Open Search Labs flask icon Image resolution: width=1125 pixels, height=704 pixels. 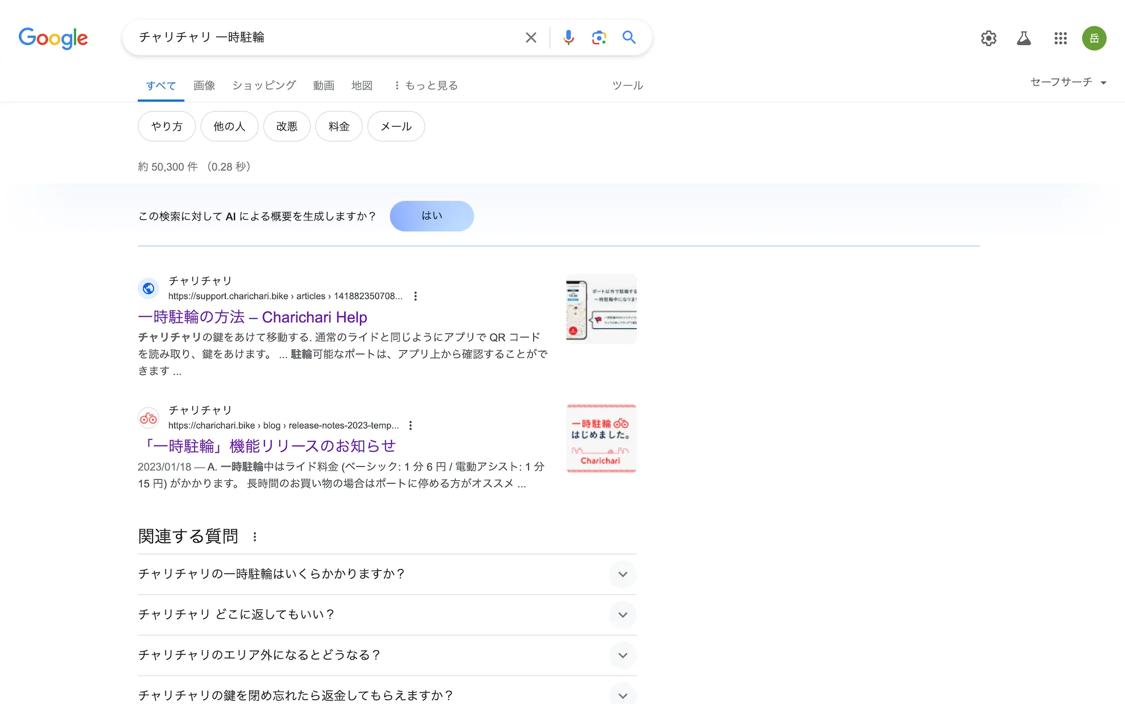click(x=1024, y=38)
